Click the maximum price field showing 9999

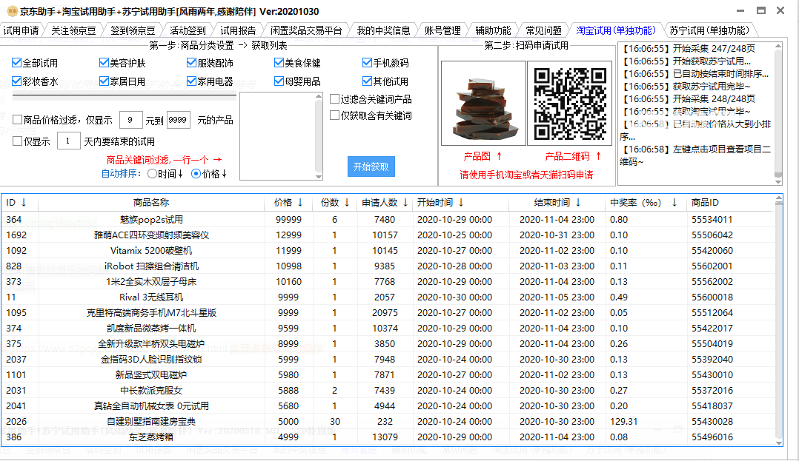pos(179,120)
